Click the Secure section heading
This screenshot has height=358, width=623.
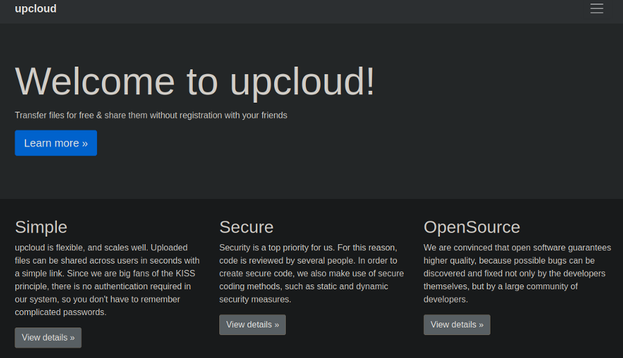pos(246,227)
